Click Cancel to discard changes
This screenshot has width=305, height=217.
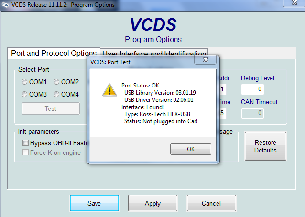(x=211, y=203)
